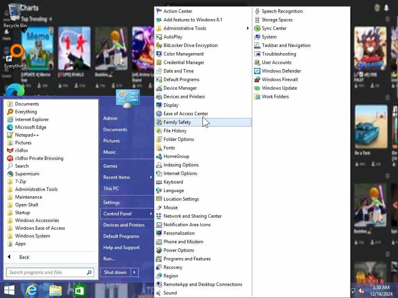Click the Windows Firewall icon

click(257, 80)
